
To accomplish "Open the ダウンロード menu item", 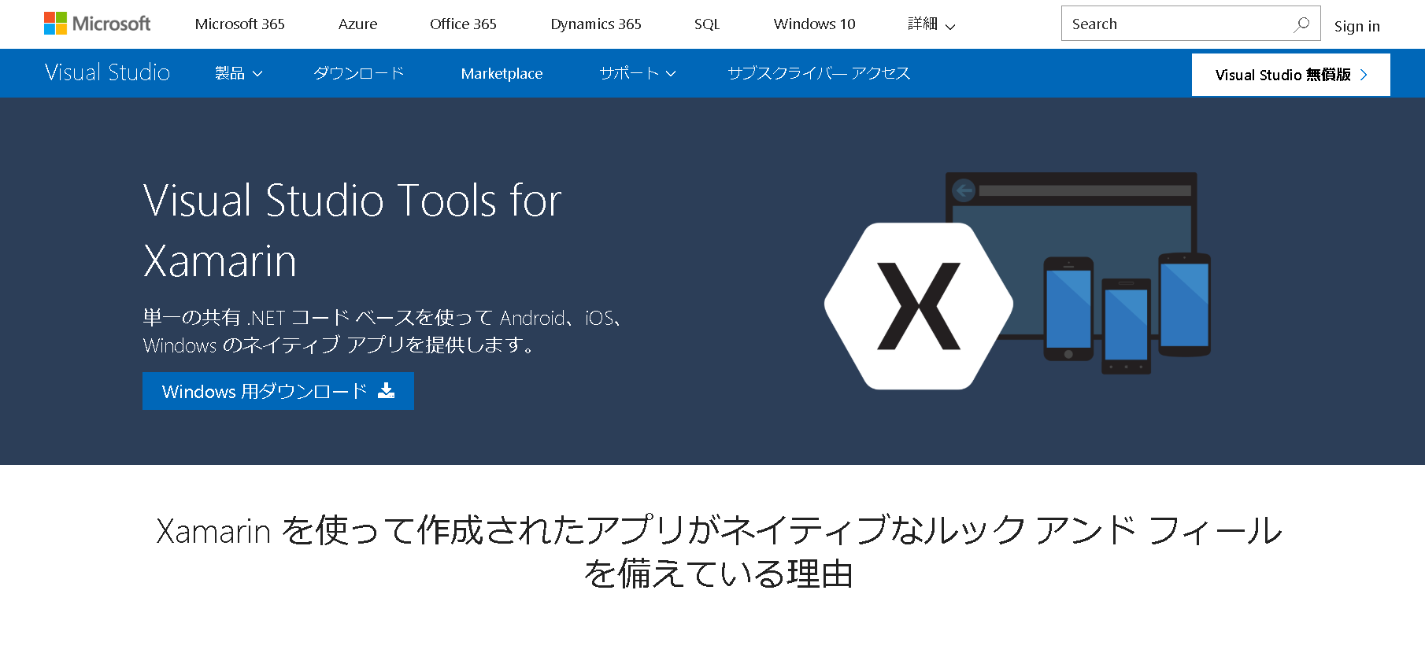I will (x=359, y=73).
